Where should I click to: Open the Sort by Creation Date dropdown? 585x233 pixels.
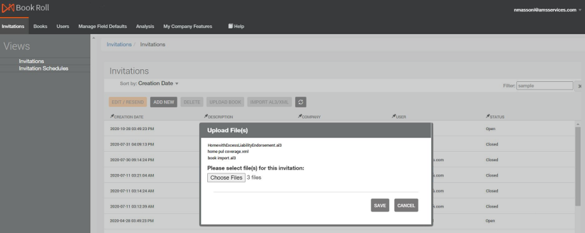[158, 84]
